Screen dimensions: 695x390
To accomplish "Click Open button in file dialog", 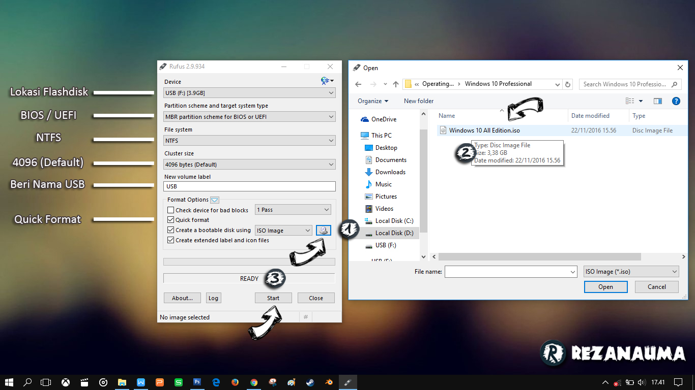I will pyautogui.click(x=605, y=287).
